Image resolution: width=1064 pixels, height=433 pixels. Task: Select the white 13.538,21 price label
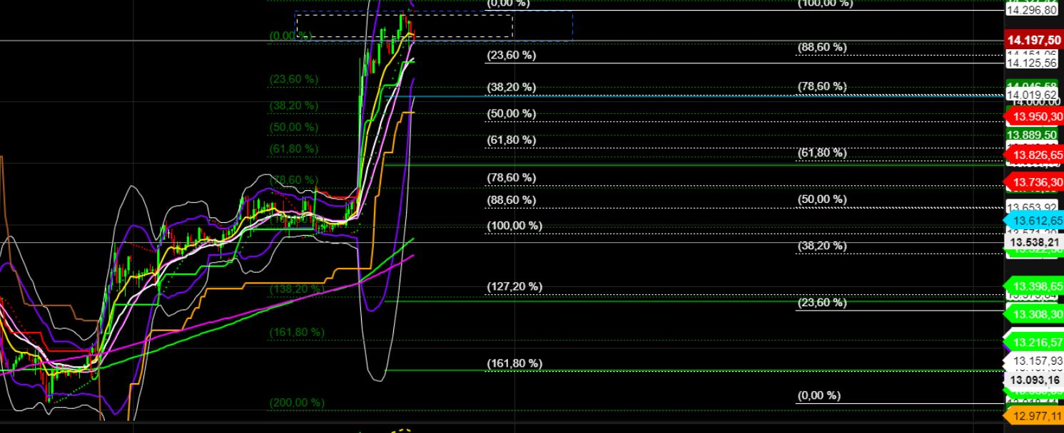click(x=1033, y=243)
